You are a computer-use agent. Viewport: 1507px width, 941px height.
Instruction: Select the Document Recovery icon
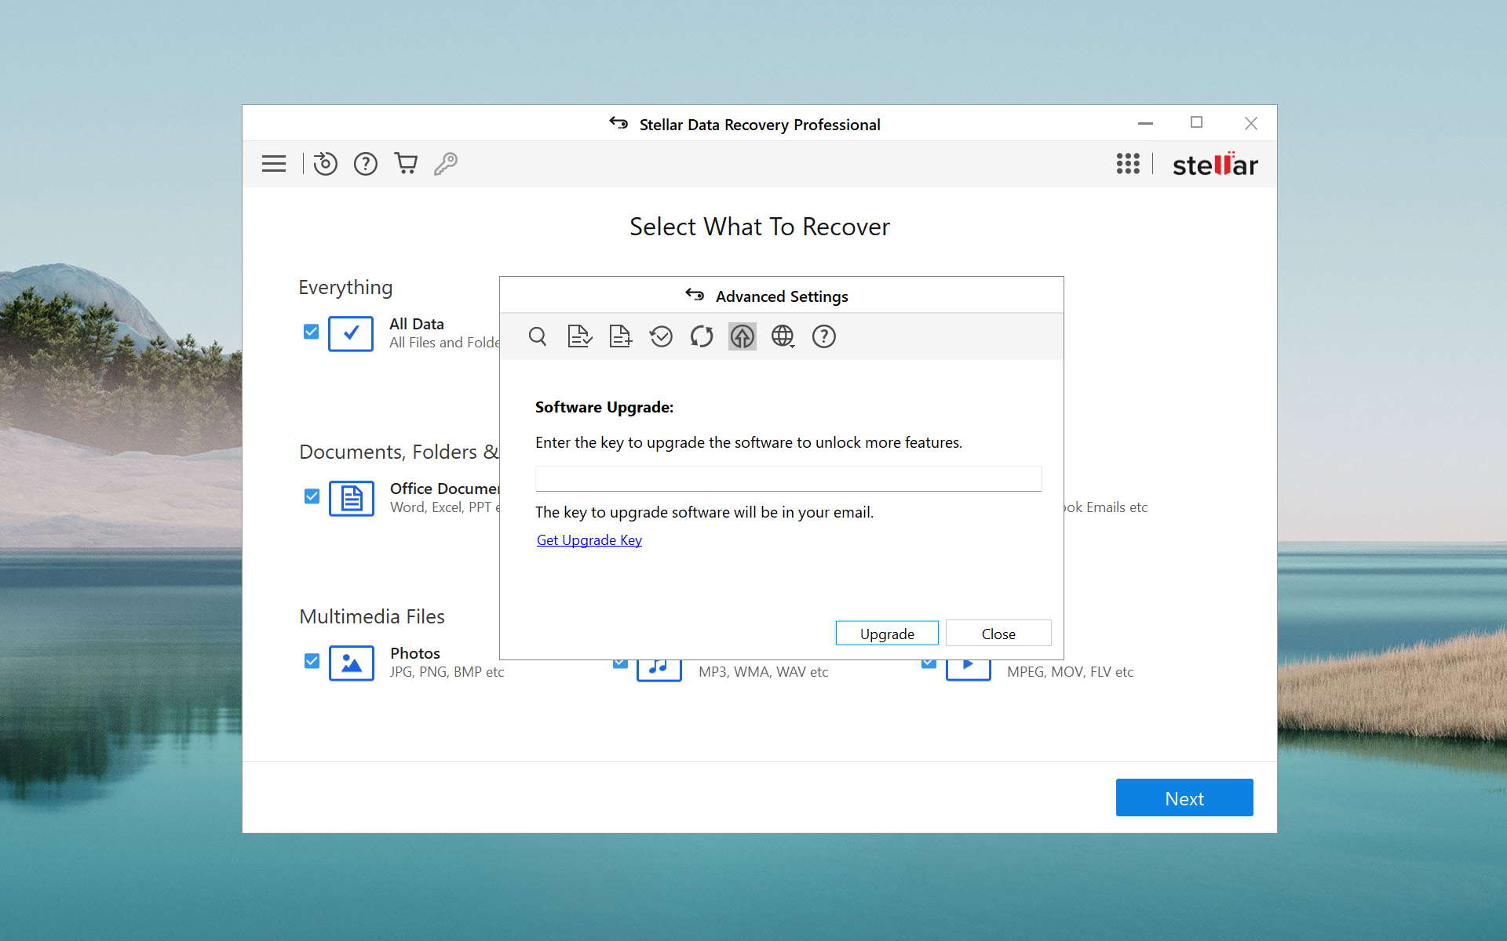coord(578,336)
